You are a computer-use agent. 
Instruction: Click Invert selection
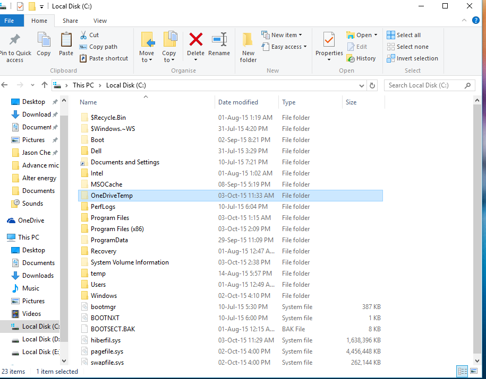(x=413, y=58)
